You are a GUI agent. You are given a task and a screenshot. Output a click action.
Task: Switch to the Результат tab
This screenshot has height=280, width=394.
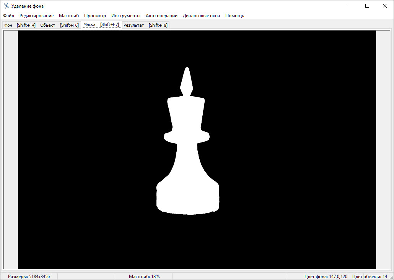pos(145,25)
